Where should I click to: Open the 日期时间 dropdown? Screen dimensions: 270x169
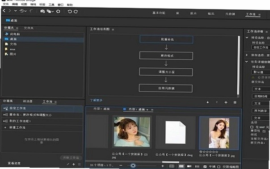pos(261,96)
